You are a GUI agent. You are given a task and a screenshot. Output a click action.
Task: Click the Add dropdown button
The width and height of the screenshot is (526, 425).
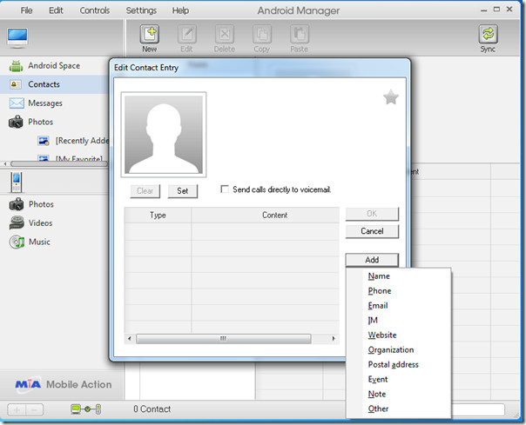(372, 260)
